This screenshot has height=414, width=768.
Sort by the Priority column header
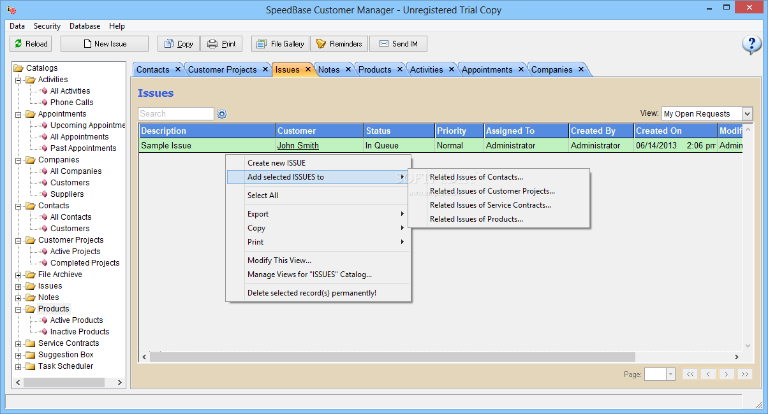tap(459, 131)
